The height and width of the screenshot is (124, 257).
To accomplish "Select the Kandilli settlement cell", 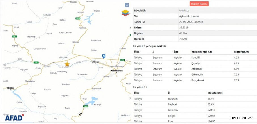I will click(196, 58).
